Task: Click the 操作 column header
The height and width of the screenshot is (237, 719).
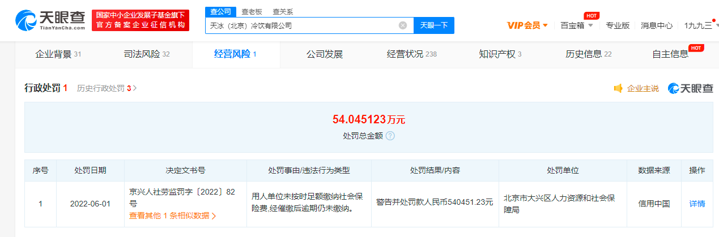Action: tap(697, 170)
